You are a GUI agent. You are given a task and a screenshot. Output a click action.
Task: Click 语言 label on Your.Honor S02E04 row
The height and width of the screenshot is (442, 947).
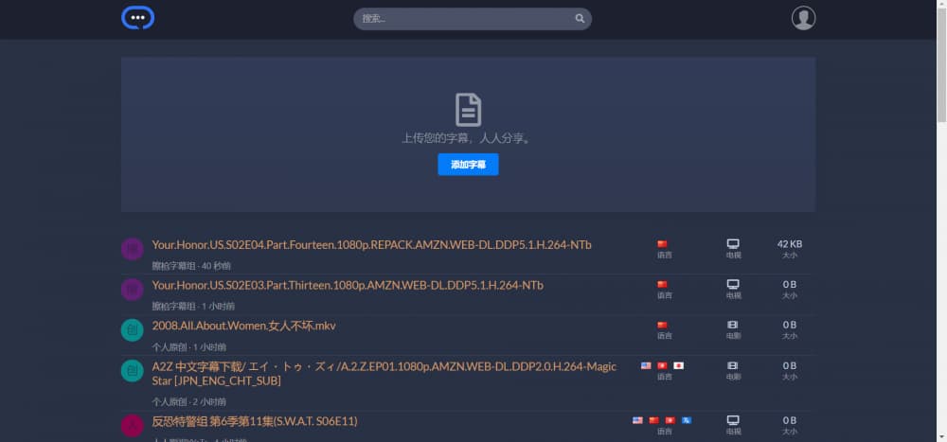pos(665,255)
